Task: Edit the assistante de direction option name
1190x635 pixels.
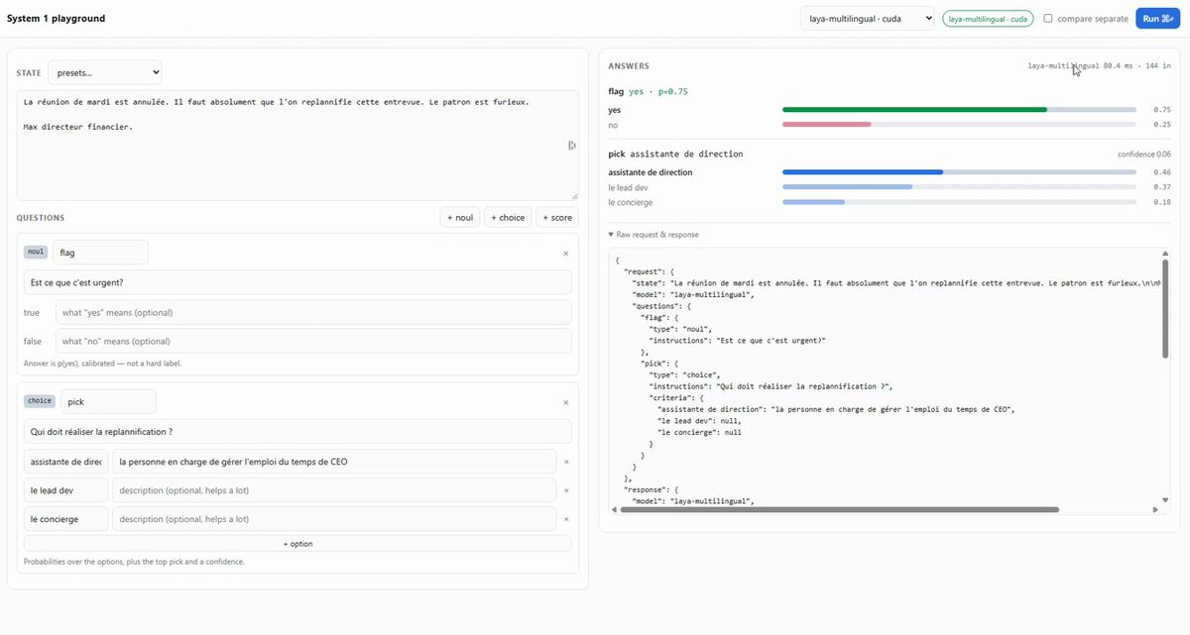Action: (65, 462)
